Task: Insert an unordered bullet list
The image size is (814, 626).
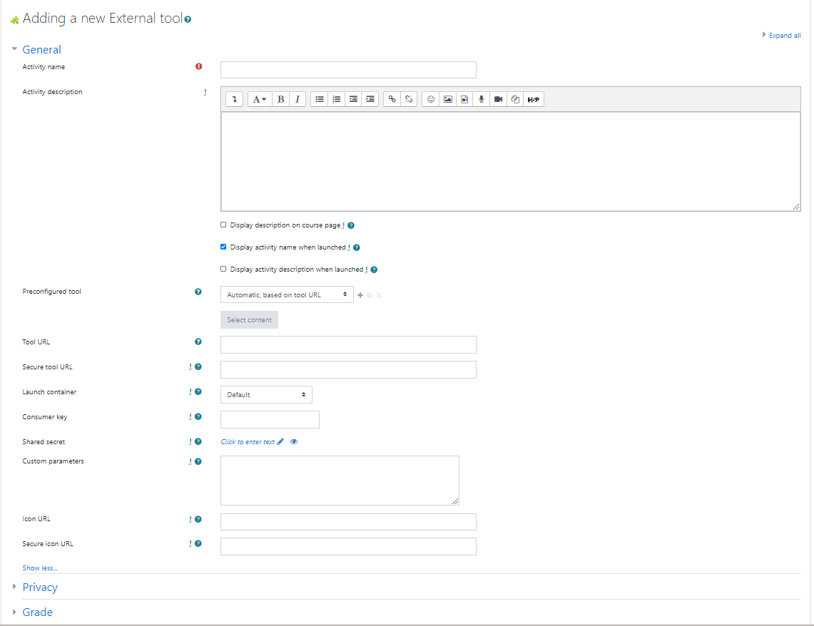Action: pos(320,100)
